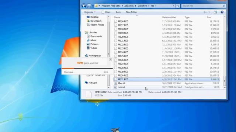Sort by Type column header

coord(187,17)
